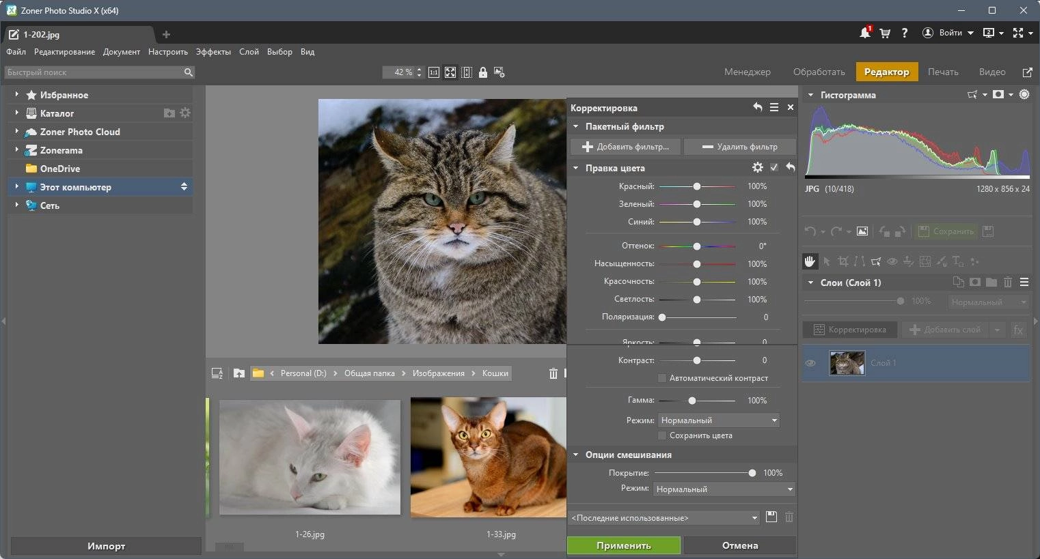Click Удалить фильтр button
The image size is (1040, 559).
[x=740, y=147]
